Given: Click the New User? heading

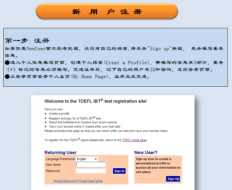Looking at the screenshot, I should pyautogui.click(x=146, y=153).
